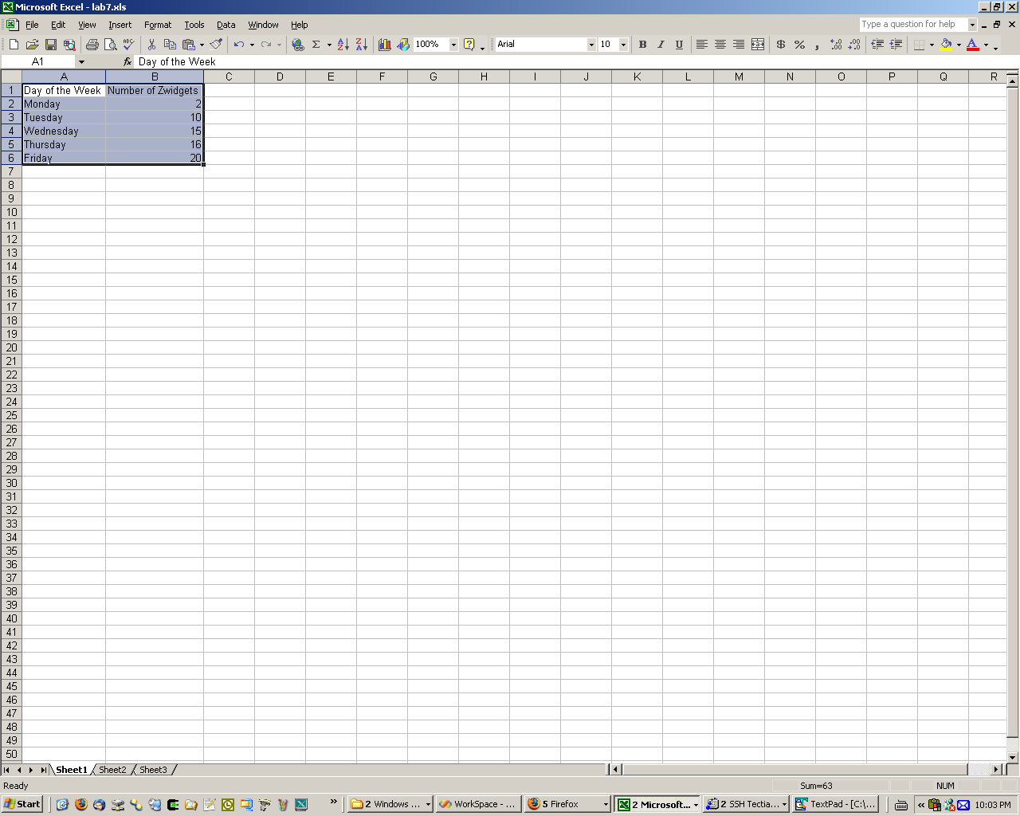Screen dimensions: 1020x816
Task: Launch the Chart Wizard
Action: pos(385,45)
